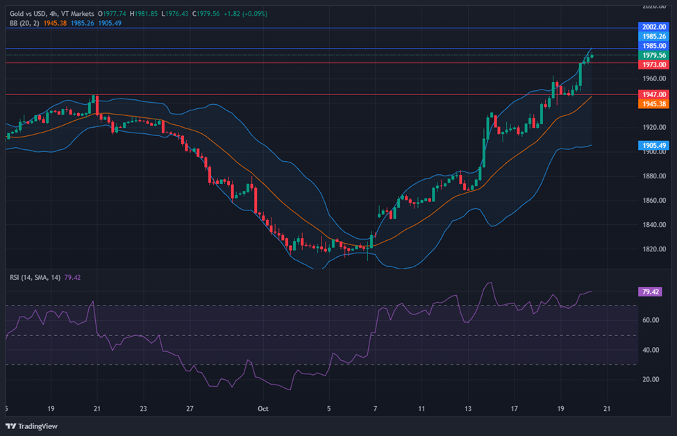Screen dimensions: 677x436
Task: Click the purple 79.42 RSI axis label
Action: (x=650, y=292)
